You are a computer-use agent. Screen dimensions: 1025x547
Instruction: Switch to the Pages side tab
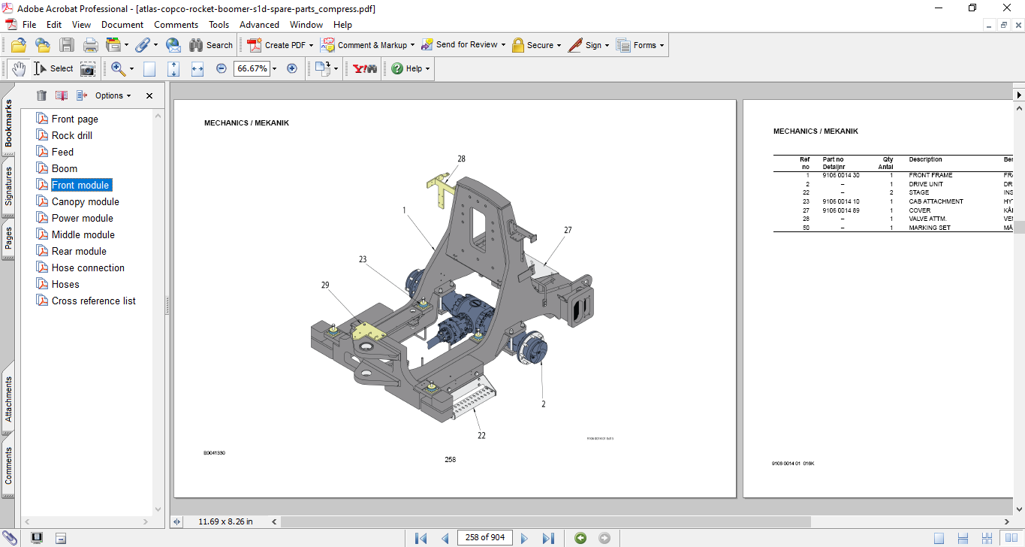click(9, 237)
